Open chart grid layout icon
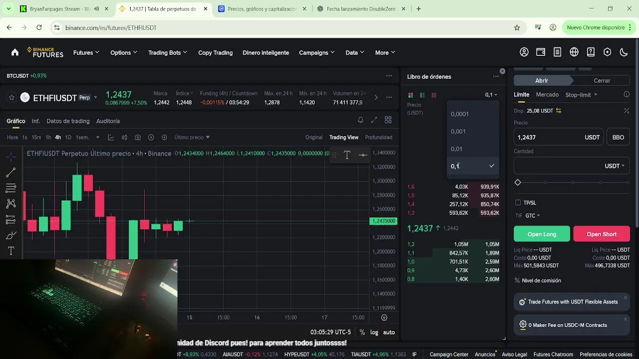Image resolution: width=639 pixels, height=359 pixels. [388, 120]
